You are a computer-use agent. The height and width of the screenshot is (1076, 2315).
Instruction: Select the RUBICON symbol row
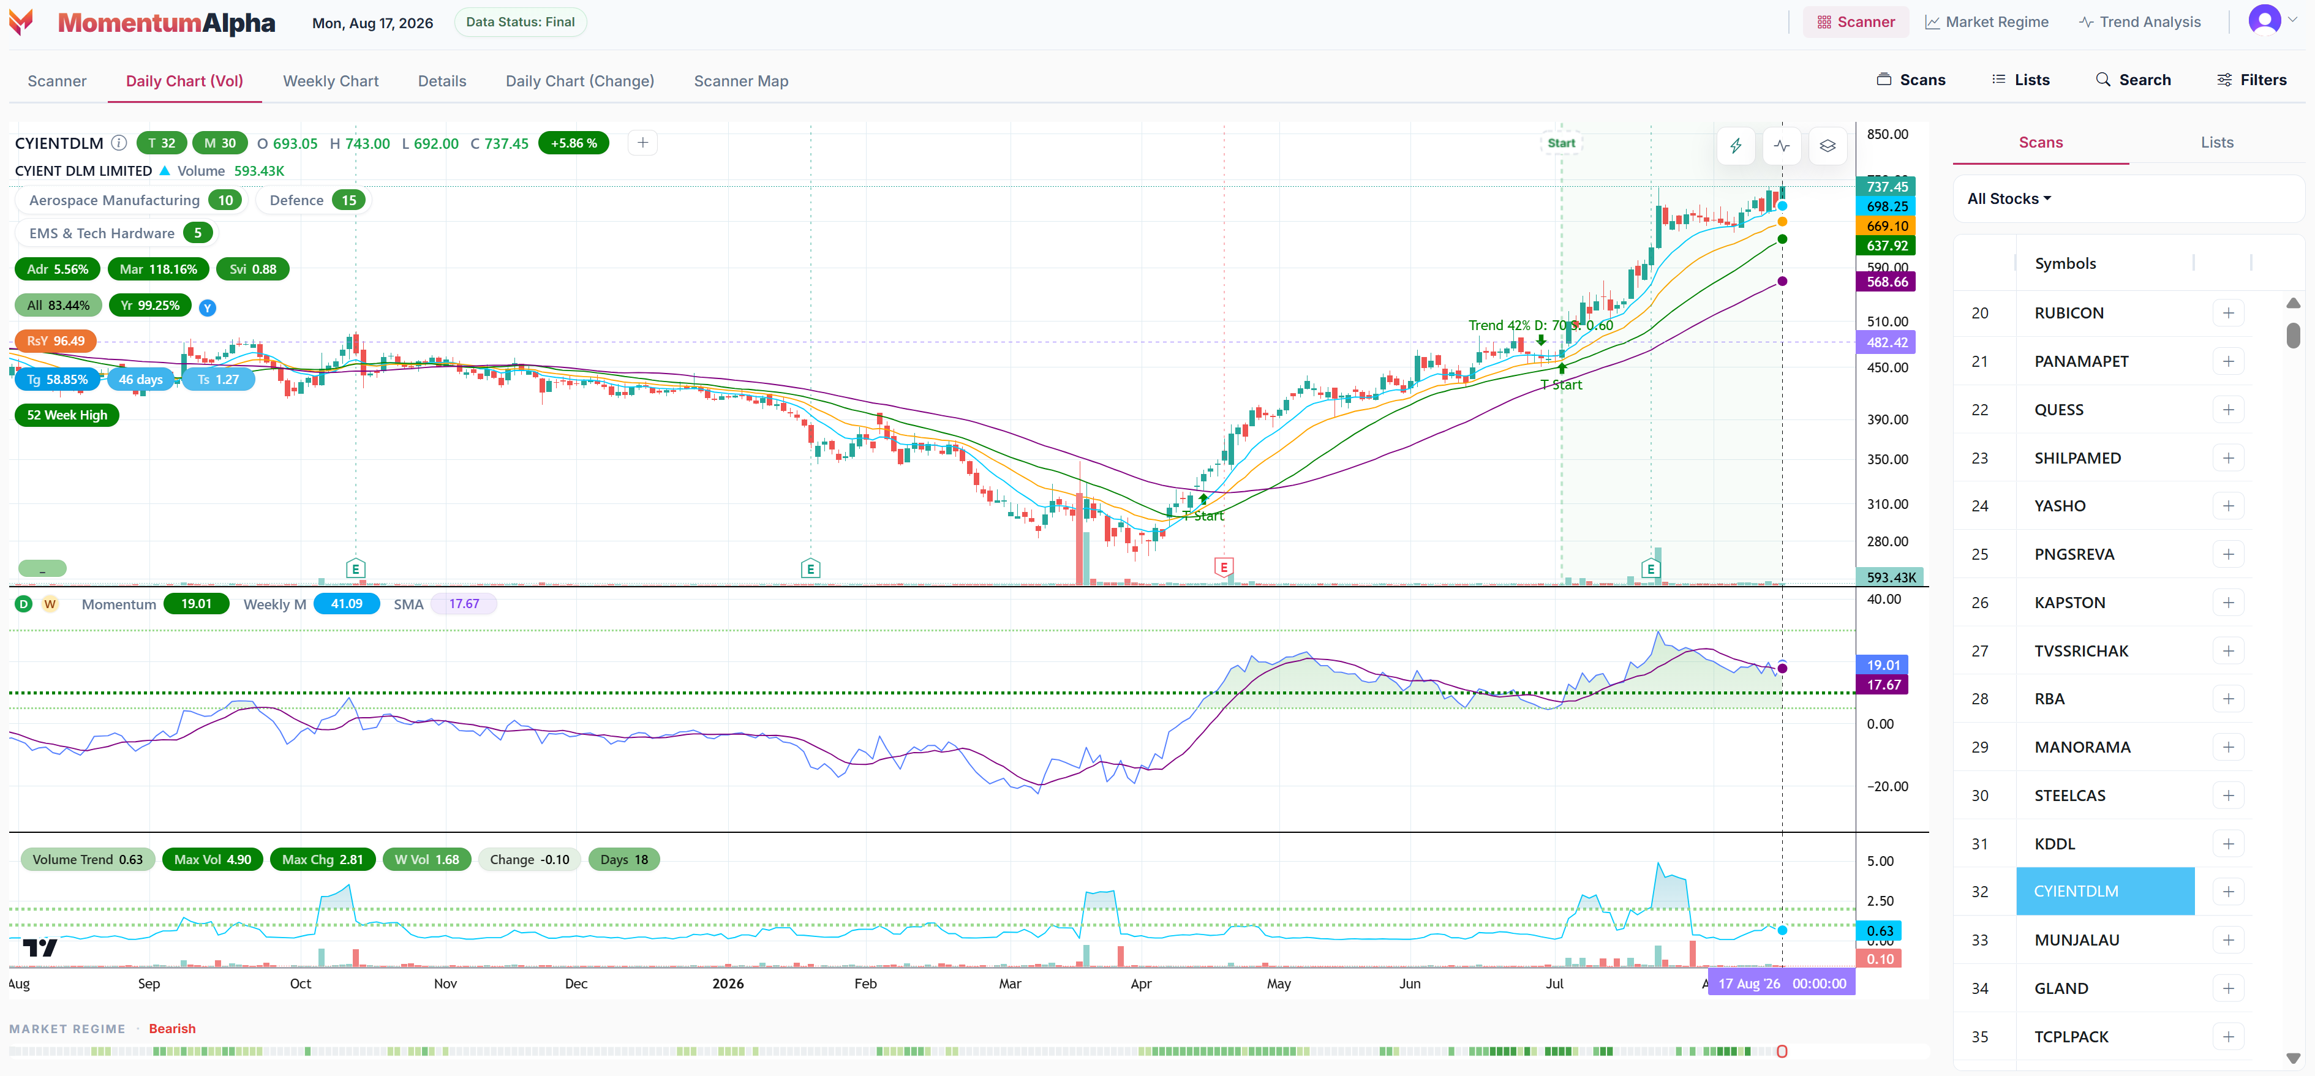click(x=2103, y=313)
